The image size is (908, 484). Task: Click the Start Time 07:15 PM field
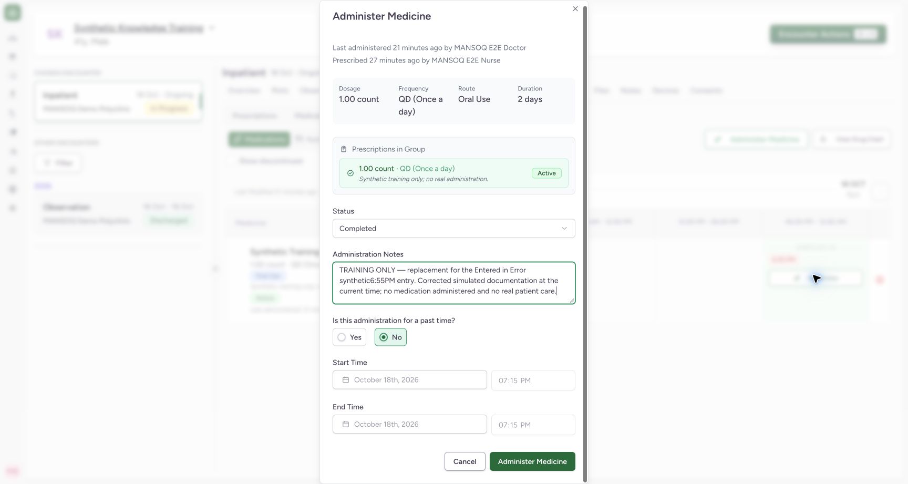pos(533,380)
